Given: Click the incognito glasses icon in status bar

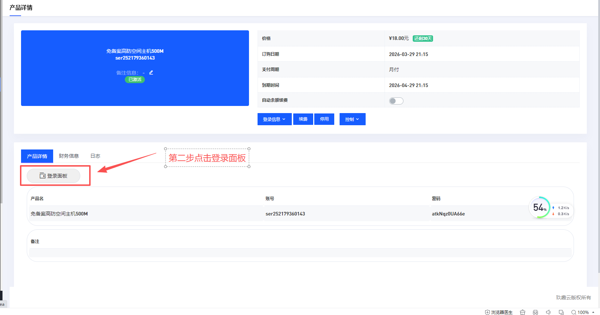Looking at the screenshot, I should (535, 312).
